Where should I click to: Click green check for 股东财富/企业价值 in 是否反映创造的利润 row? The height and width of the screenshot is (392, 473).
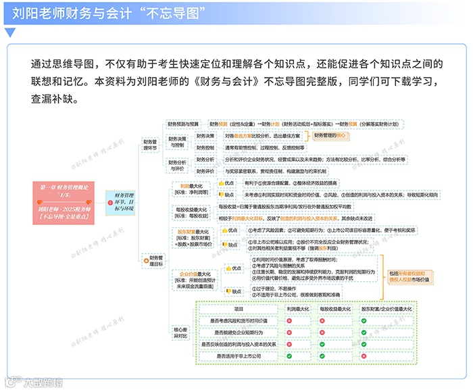pyautogui.click(x=364, y=344)
